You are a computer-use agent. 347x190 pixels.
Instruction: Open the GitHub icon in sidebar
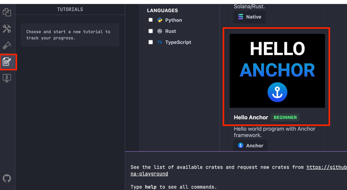7,178
